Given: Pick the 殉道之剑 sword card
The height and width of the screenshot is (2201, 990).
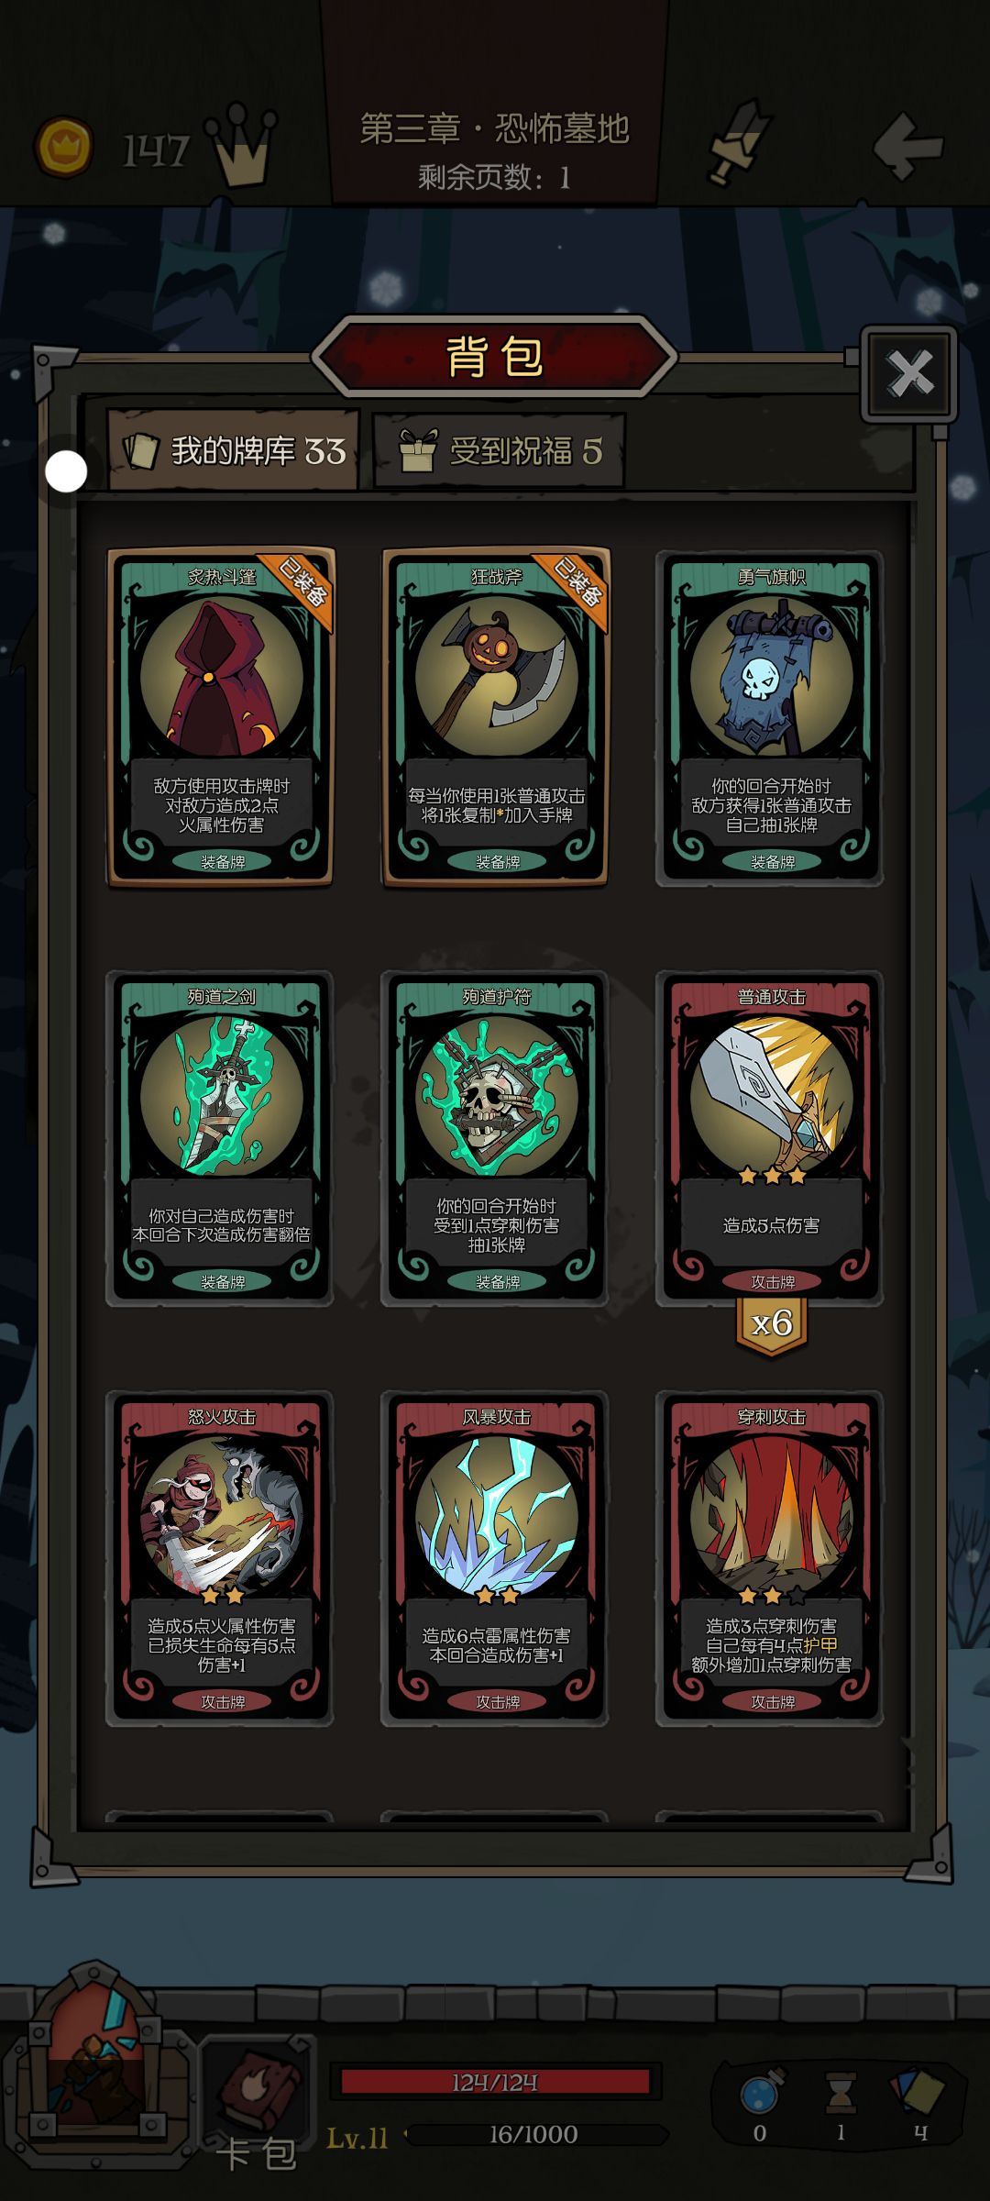Looking at the screenshot, I should (220, 1137).
